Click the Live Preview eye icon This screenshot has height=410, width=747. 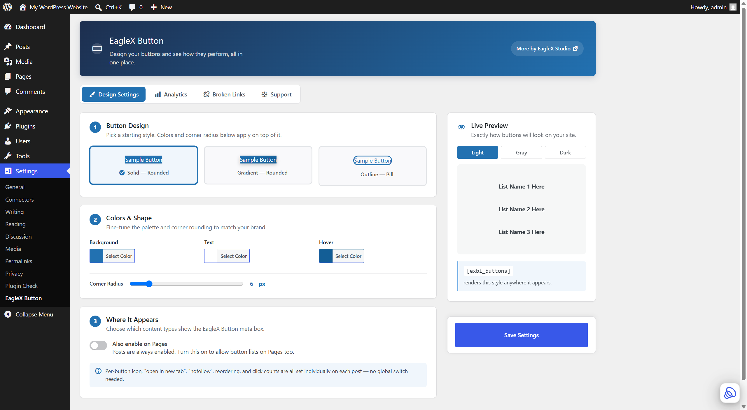[x=461, y=127]
